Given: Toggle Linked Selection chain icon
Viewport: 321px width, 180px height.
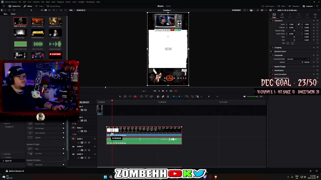Looking at the screenshot, I should coord(163,96).
